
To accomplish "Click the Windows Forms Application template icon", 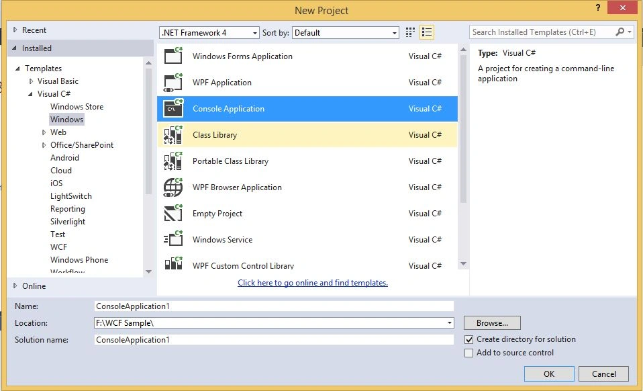I will tap(173, 56).
